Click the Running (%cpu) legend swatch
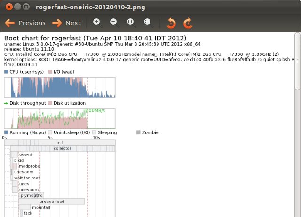This screenshot has height=217, width=301. (6, 132)
